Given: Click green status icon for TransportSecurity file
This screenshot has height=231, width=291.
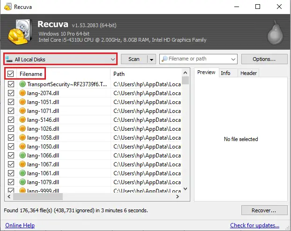Looking at the screenshot, I should click(22, 84).
